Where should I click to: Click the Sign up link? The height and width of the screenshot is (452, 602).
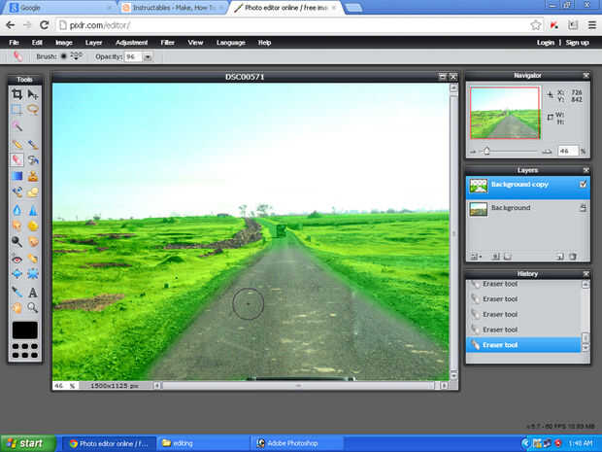577,43
